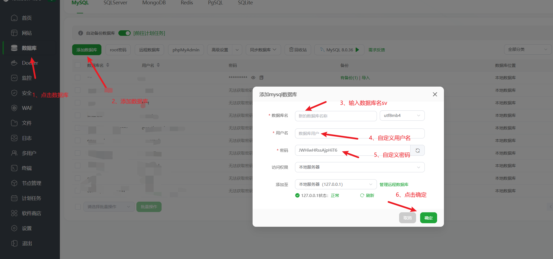Screen dimensions: 553x259
Task: Click the 有备份(1) backup link
Action: pos(349,78)
